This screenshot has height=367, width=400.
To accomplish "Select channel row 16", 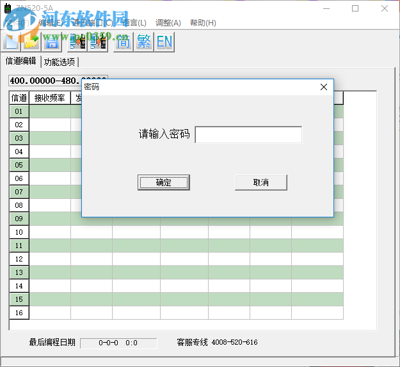I will tap(19, 313).
